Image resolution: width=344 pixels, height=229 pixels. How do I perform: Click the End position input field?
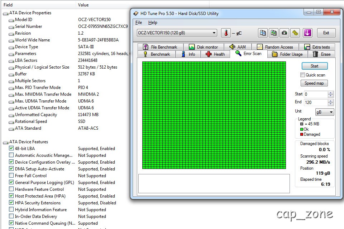tap(316, 103)
